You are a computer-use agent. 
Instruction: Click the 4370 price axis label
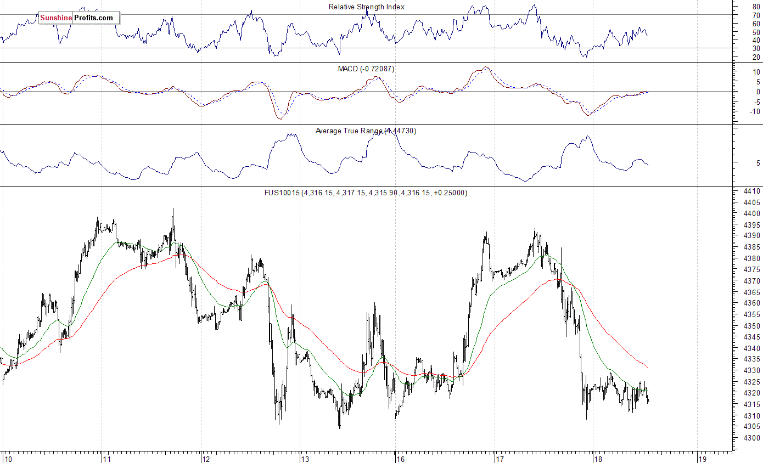point(751,281)
